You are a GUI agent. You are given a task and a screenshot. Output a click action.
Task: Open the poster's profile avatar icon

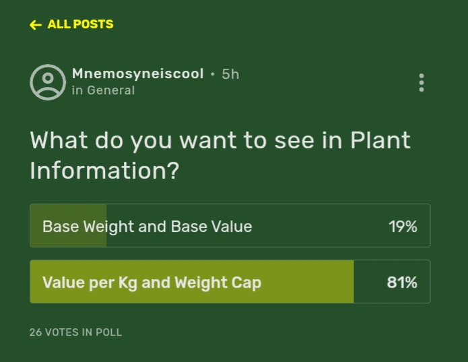tap(47, 82)
